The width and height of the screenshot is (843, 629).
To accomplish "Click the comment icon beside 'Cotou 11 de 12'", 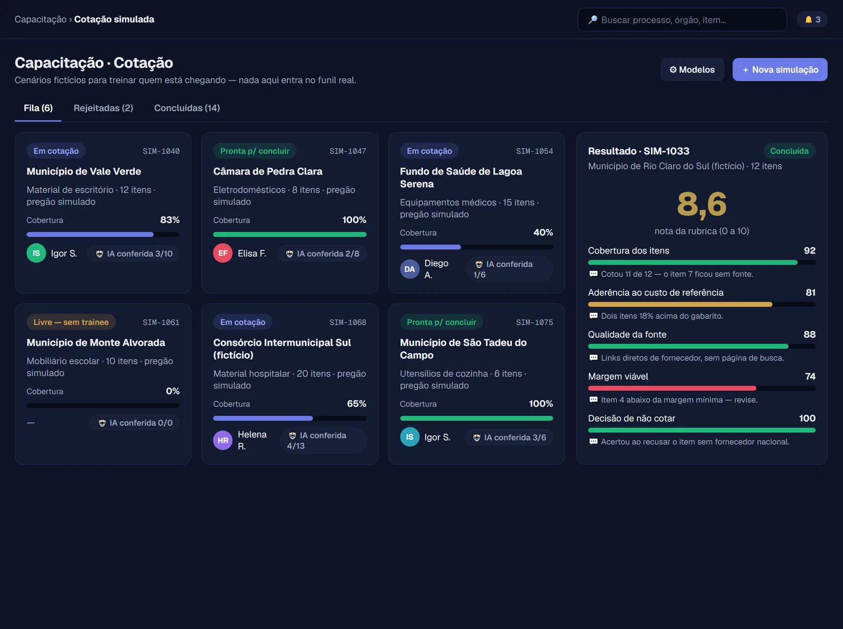I will (593, 274).
